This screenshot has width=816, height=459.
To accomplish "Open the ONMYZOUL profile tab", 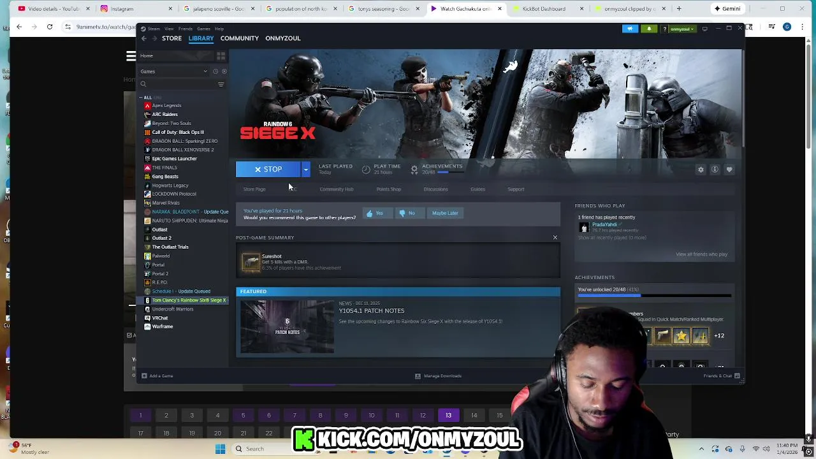I will coord(282,38).
